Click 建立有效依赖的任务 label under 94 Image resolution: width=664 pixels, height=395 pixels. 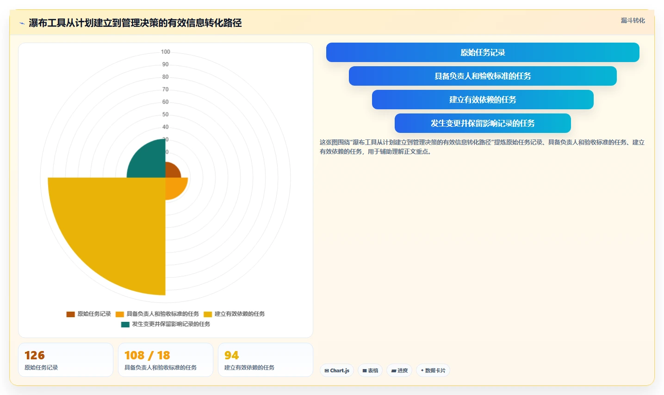(249, 368)
